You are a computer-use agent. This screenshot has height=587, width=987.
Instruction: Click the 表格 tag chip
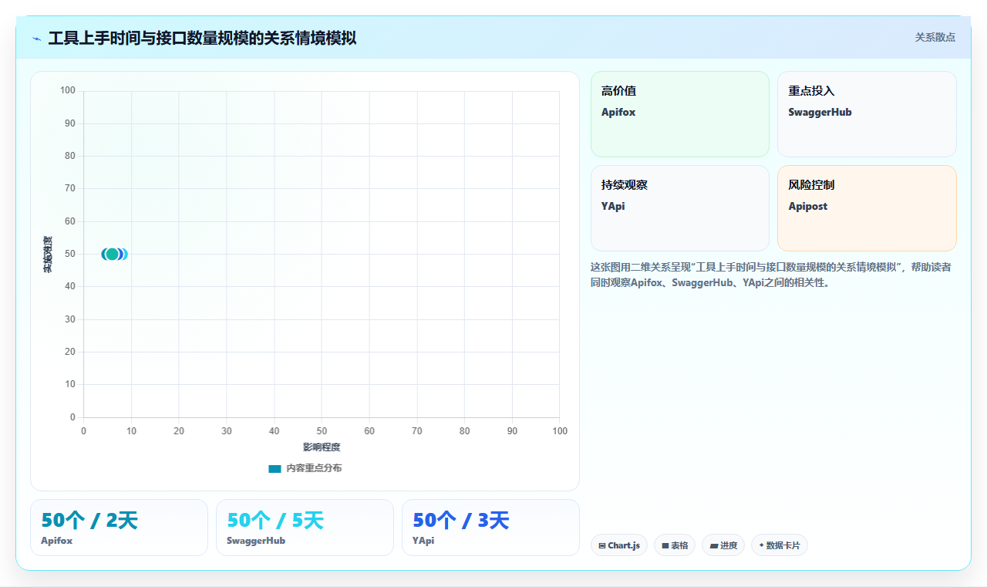coord(675,545)
